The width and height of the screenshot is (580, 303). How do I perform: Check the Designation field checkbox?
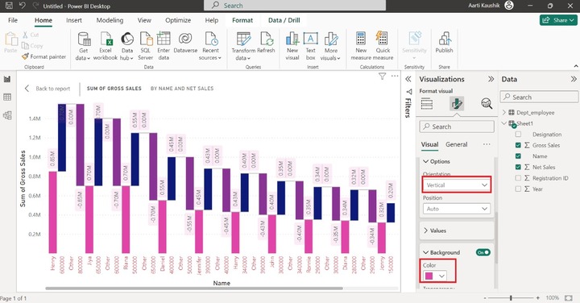pos(518,135)
